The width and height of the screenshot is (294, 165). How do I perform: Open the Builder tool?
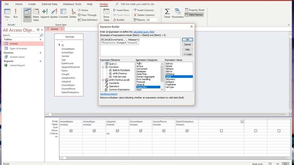click(x=119, y=20)
